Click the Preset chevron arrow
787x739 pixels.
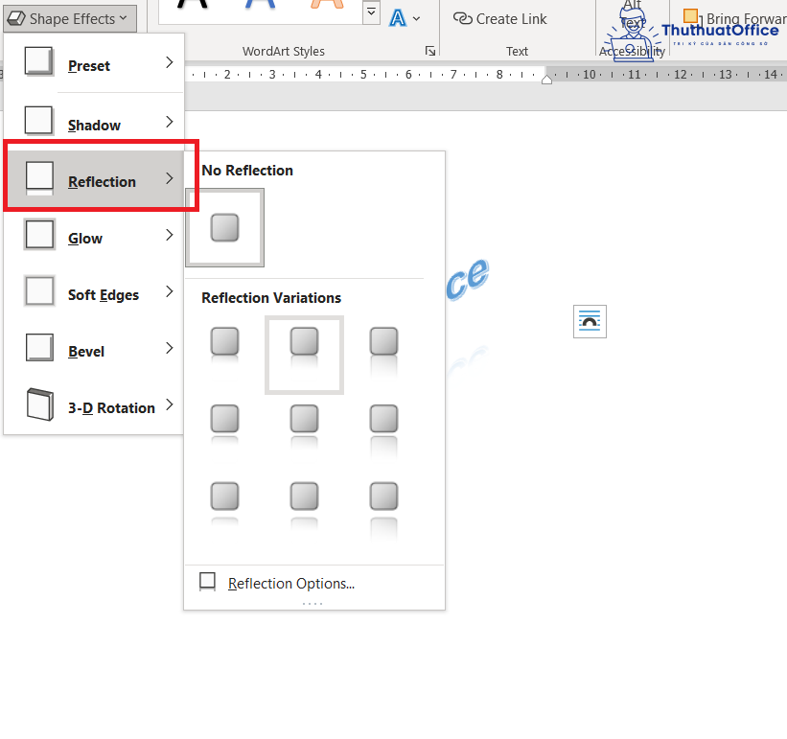coord(169,62)
